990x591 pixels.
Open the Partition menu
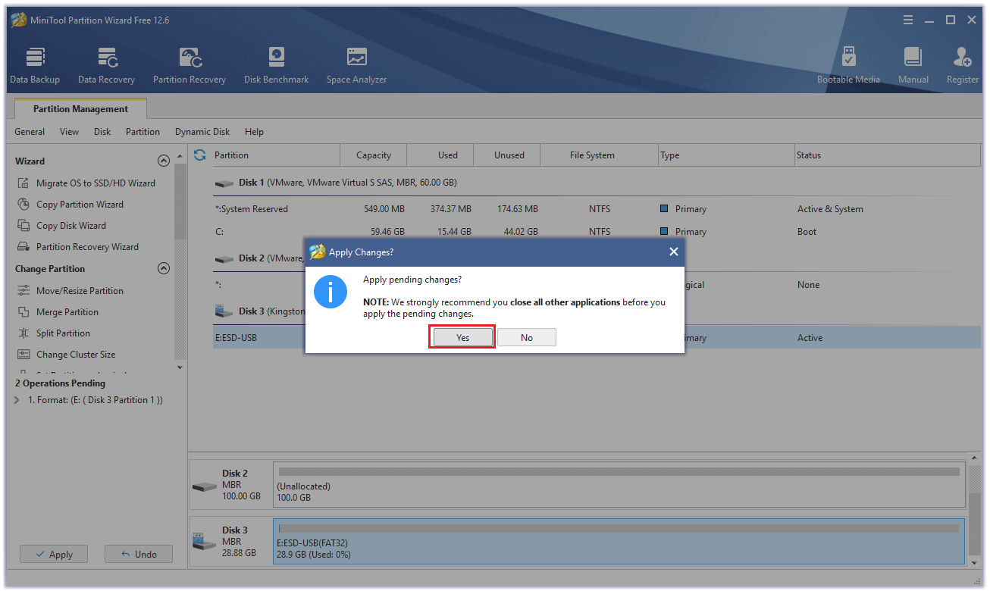coord(143,132)
